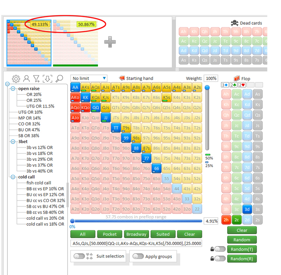Collapse the cold call tree group
This screenshot has height=275, width=281.
[13, 177]
